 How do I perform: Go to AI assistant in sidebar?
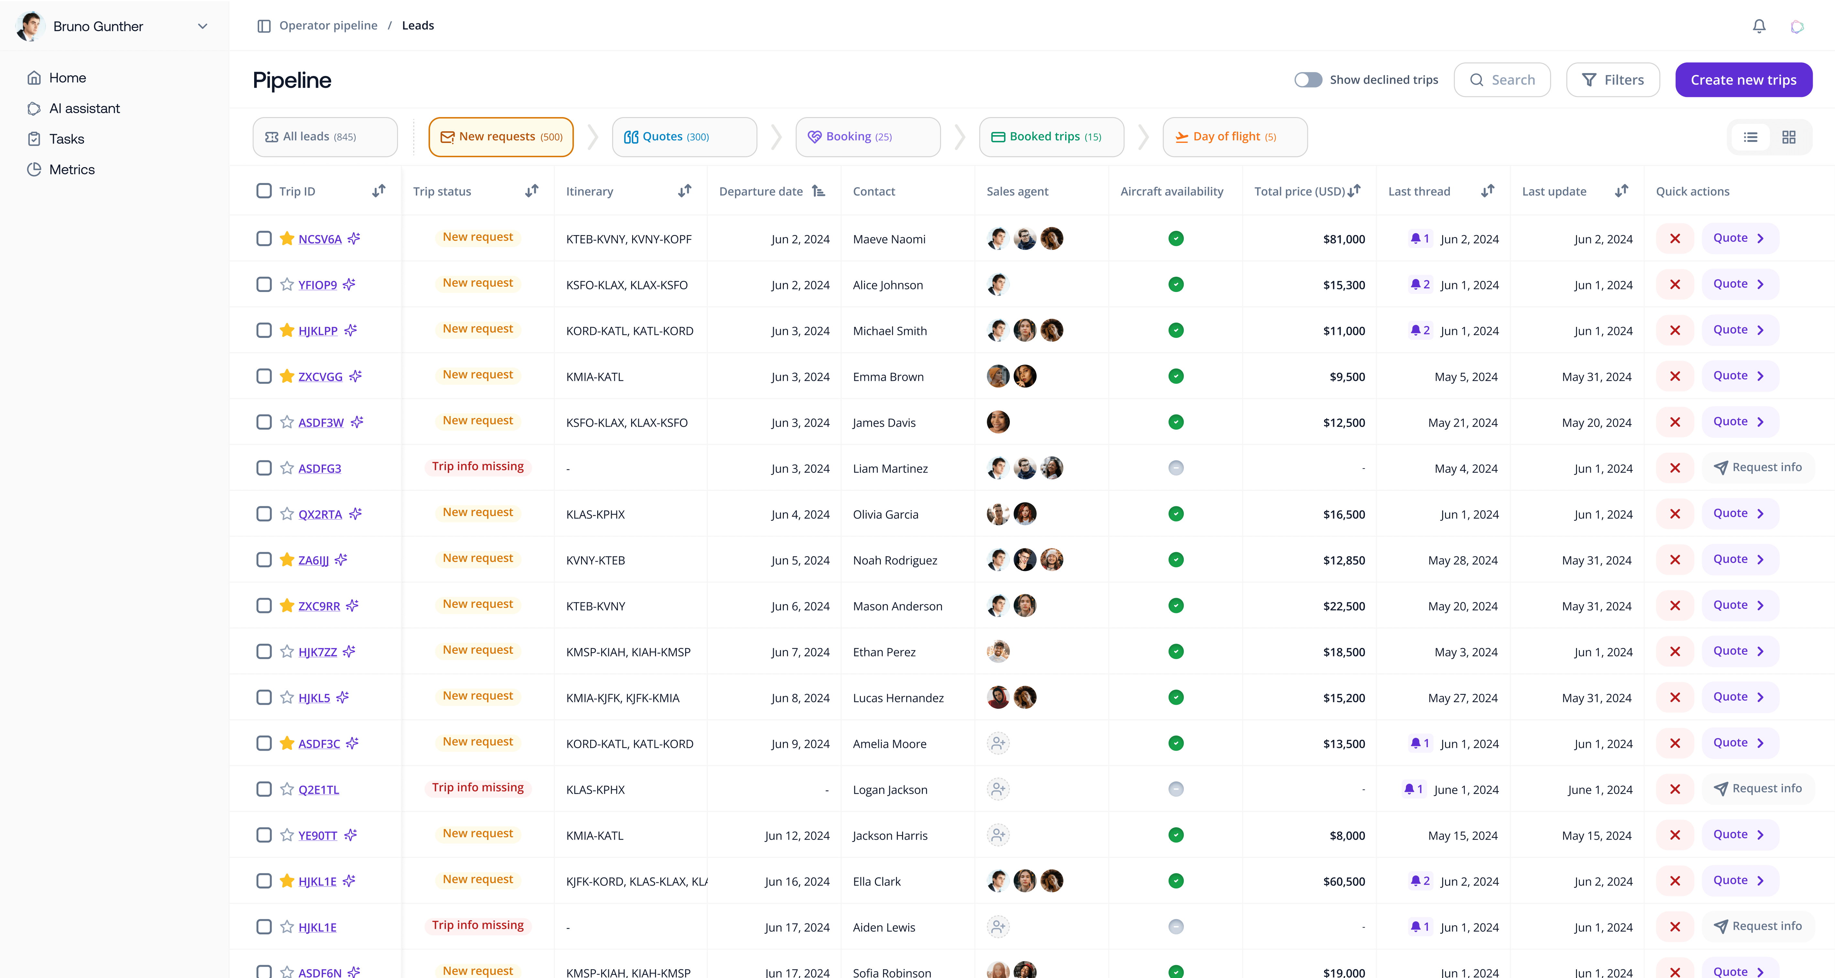pos(84,108)
